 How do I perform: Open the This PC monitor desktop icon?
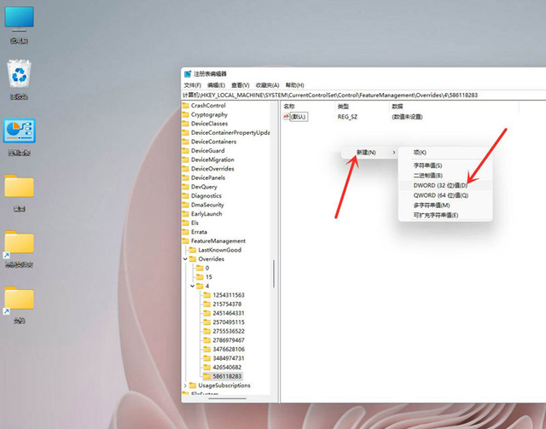coord(19,18)
